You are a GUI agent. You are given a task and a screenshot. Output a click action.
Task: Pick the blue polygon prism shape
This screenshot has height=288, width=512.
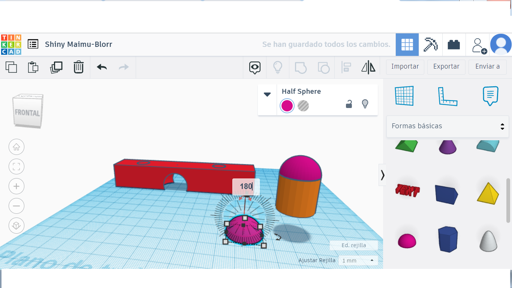[x=448, y=239]
